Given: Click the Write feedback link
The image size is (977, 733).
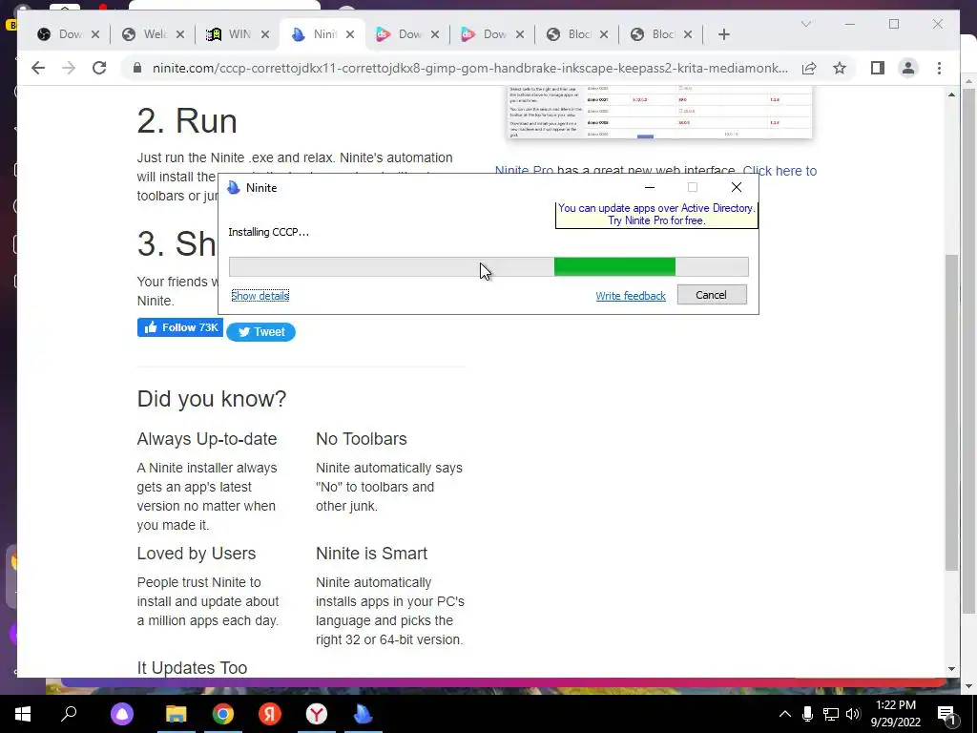Looking at the screenshot, I should [631, 296].
